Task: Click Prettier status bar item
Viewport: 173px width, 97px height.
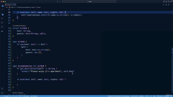Action: (x=166, y=96)
